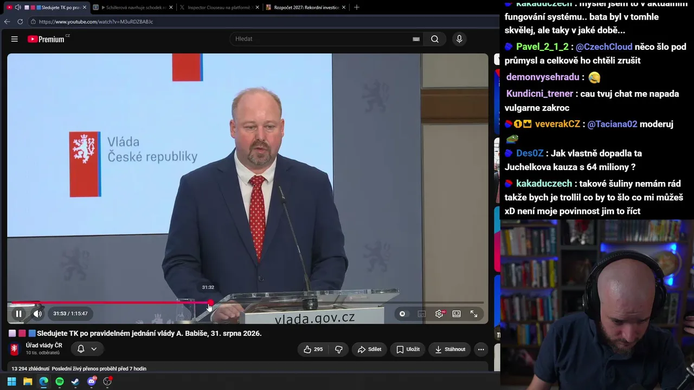
Task: Close the Inspector Clouseau tab
Action: pos(258,8)
